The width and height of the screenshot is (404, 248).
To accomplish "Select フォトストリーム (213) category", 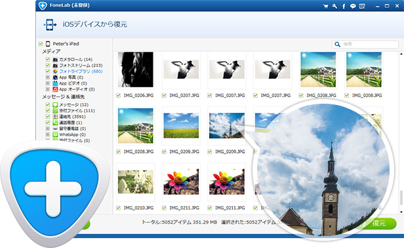I will (81, 66).
